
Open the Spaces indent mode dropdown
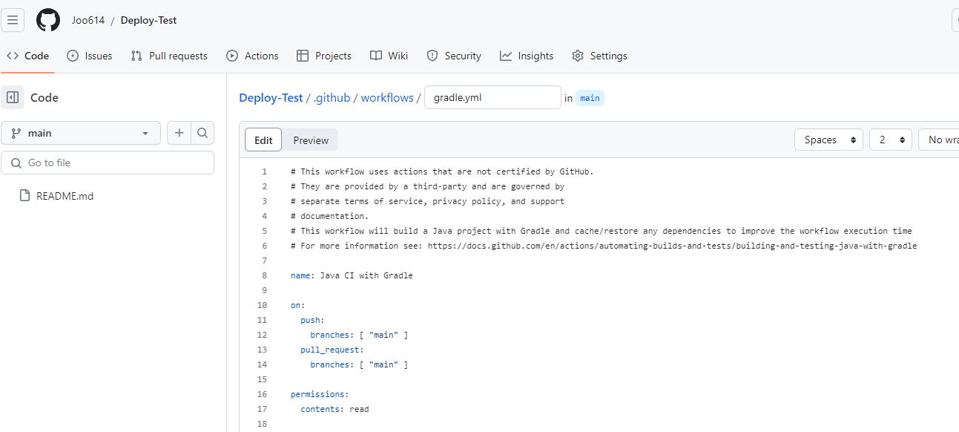[828, 140]
